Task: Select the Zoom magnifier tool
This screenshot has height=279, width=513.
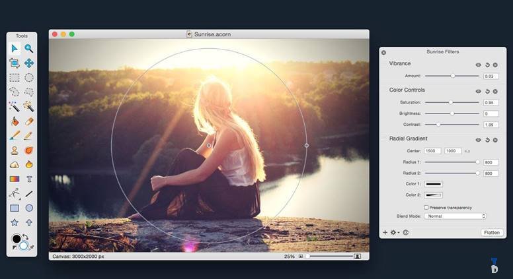Action: (x=29, y=49)
